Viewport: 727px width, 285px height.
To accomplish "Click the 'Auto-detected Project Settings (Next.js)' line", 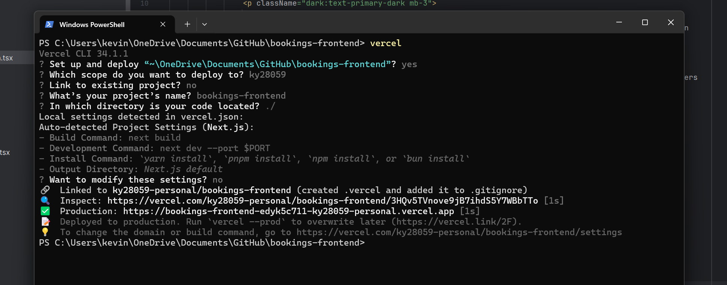I will 147,127.
